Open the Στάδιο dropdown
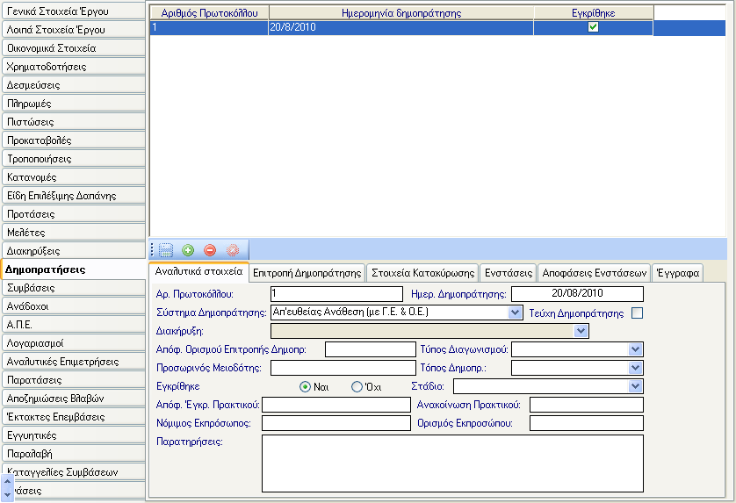Image resolution: width=736 pixels, height=503 pixels. (635, 386)
